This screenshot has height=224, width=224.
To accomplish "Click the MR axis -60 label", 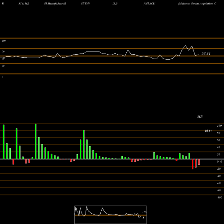I will (219, 183).
